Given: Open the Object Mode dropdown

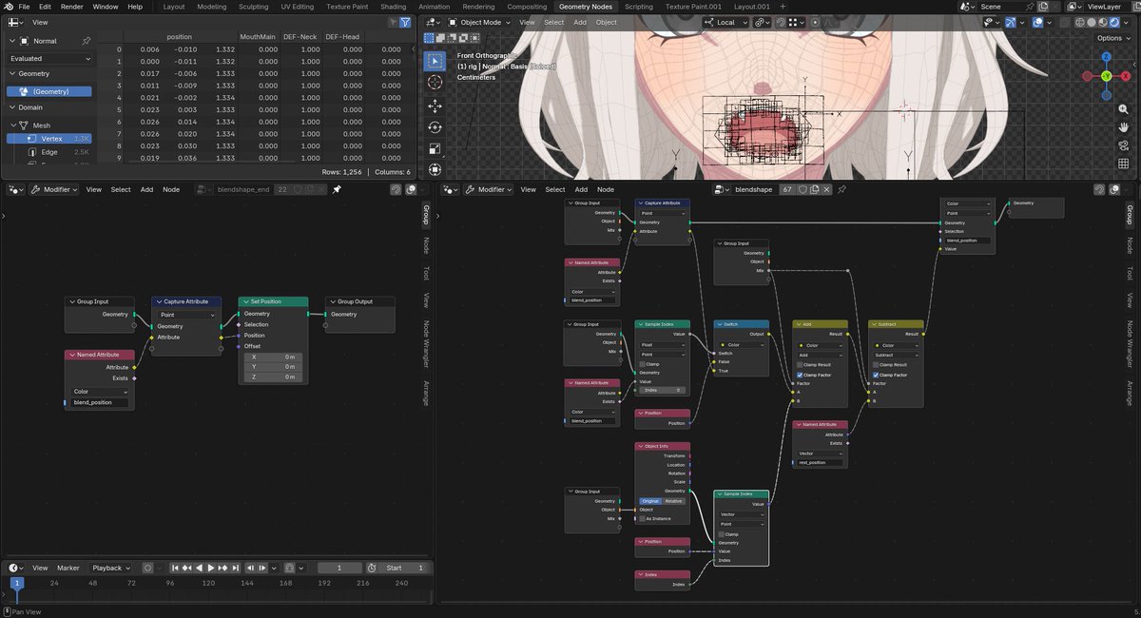Looking at the screenshot, I should point(479,22).
